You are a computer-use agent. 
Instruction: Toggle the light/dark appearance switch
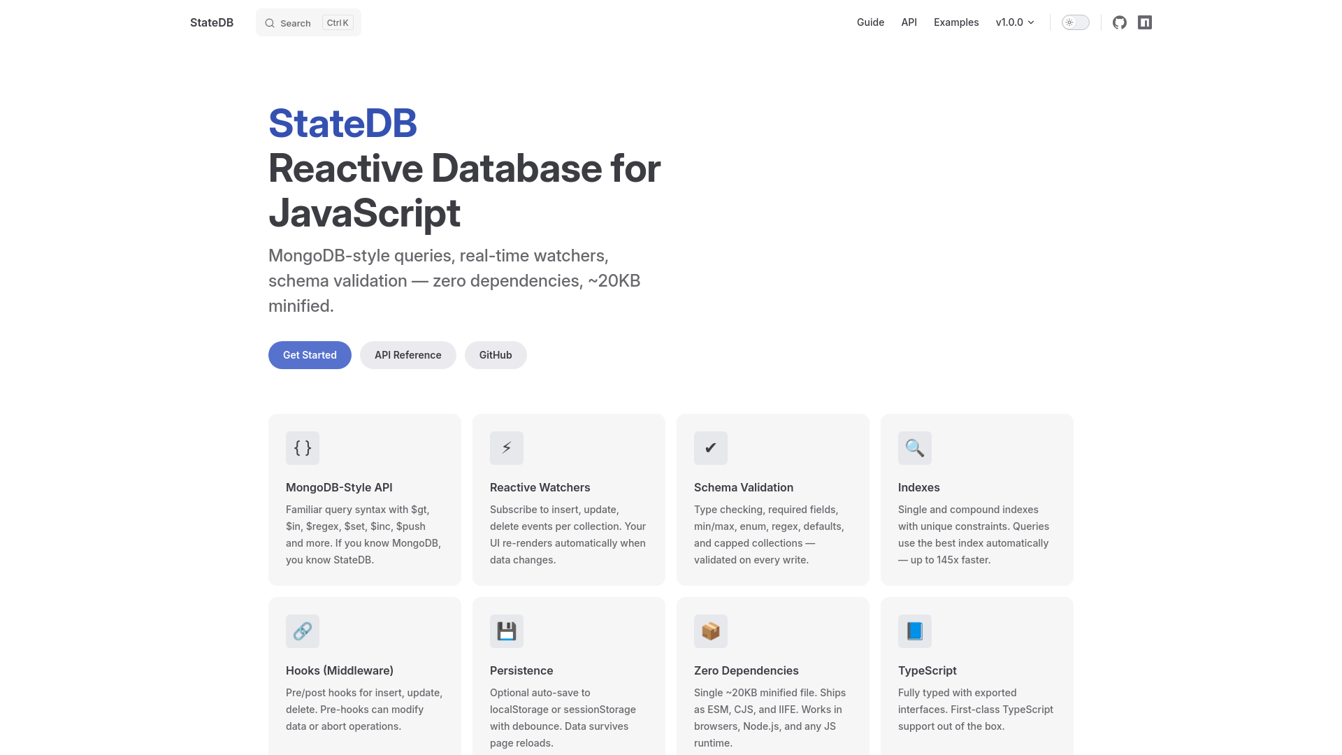[x=1076, y=22]
